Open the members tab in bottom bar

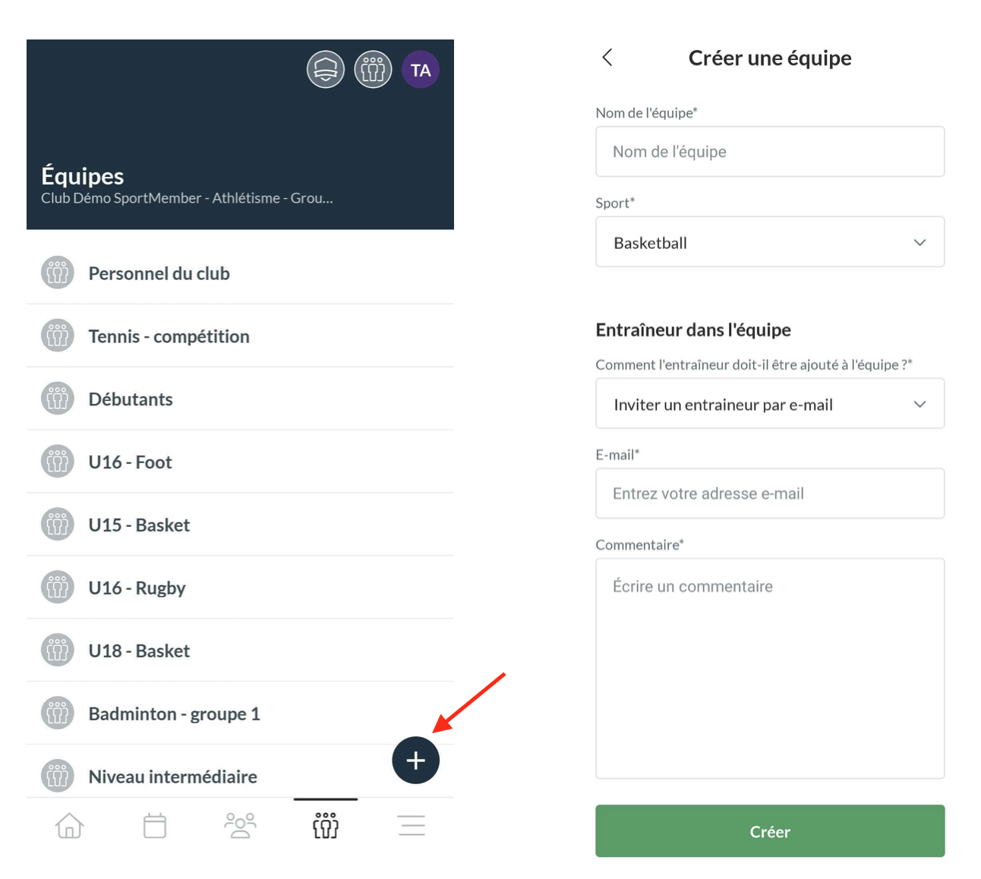tap(240, 826)
